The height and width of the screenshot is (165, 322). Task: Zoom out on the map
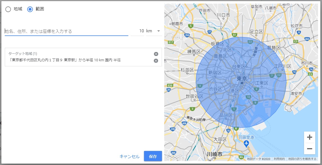(310, 148)
